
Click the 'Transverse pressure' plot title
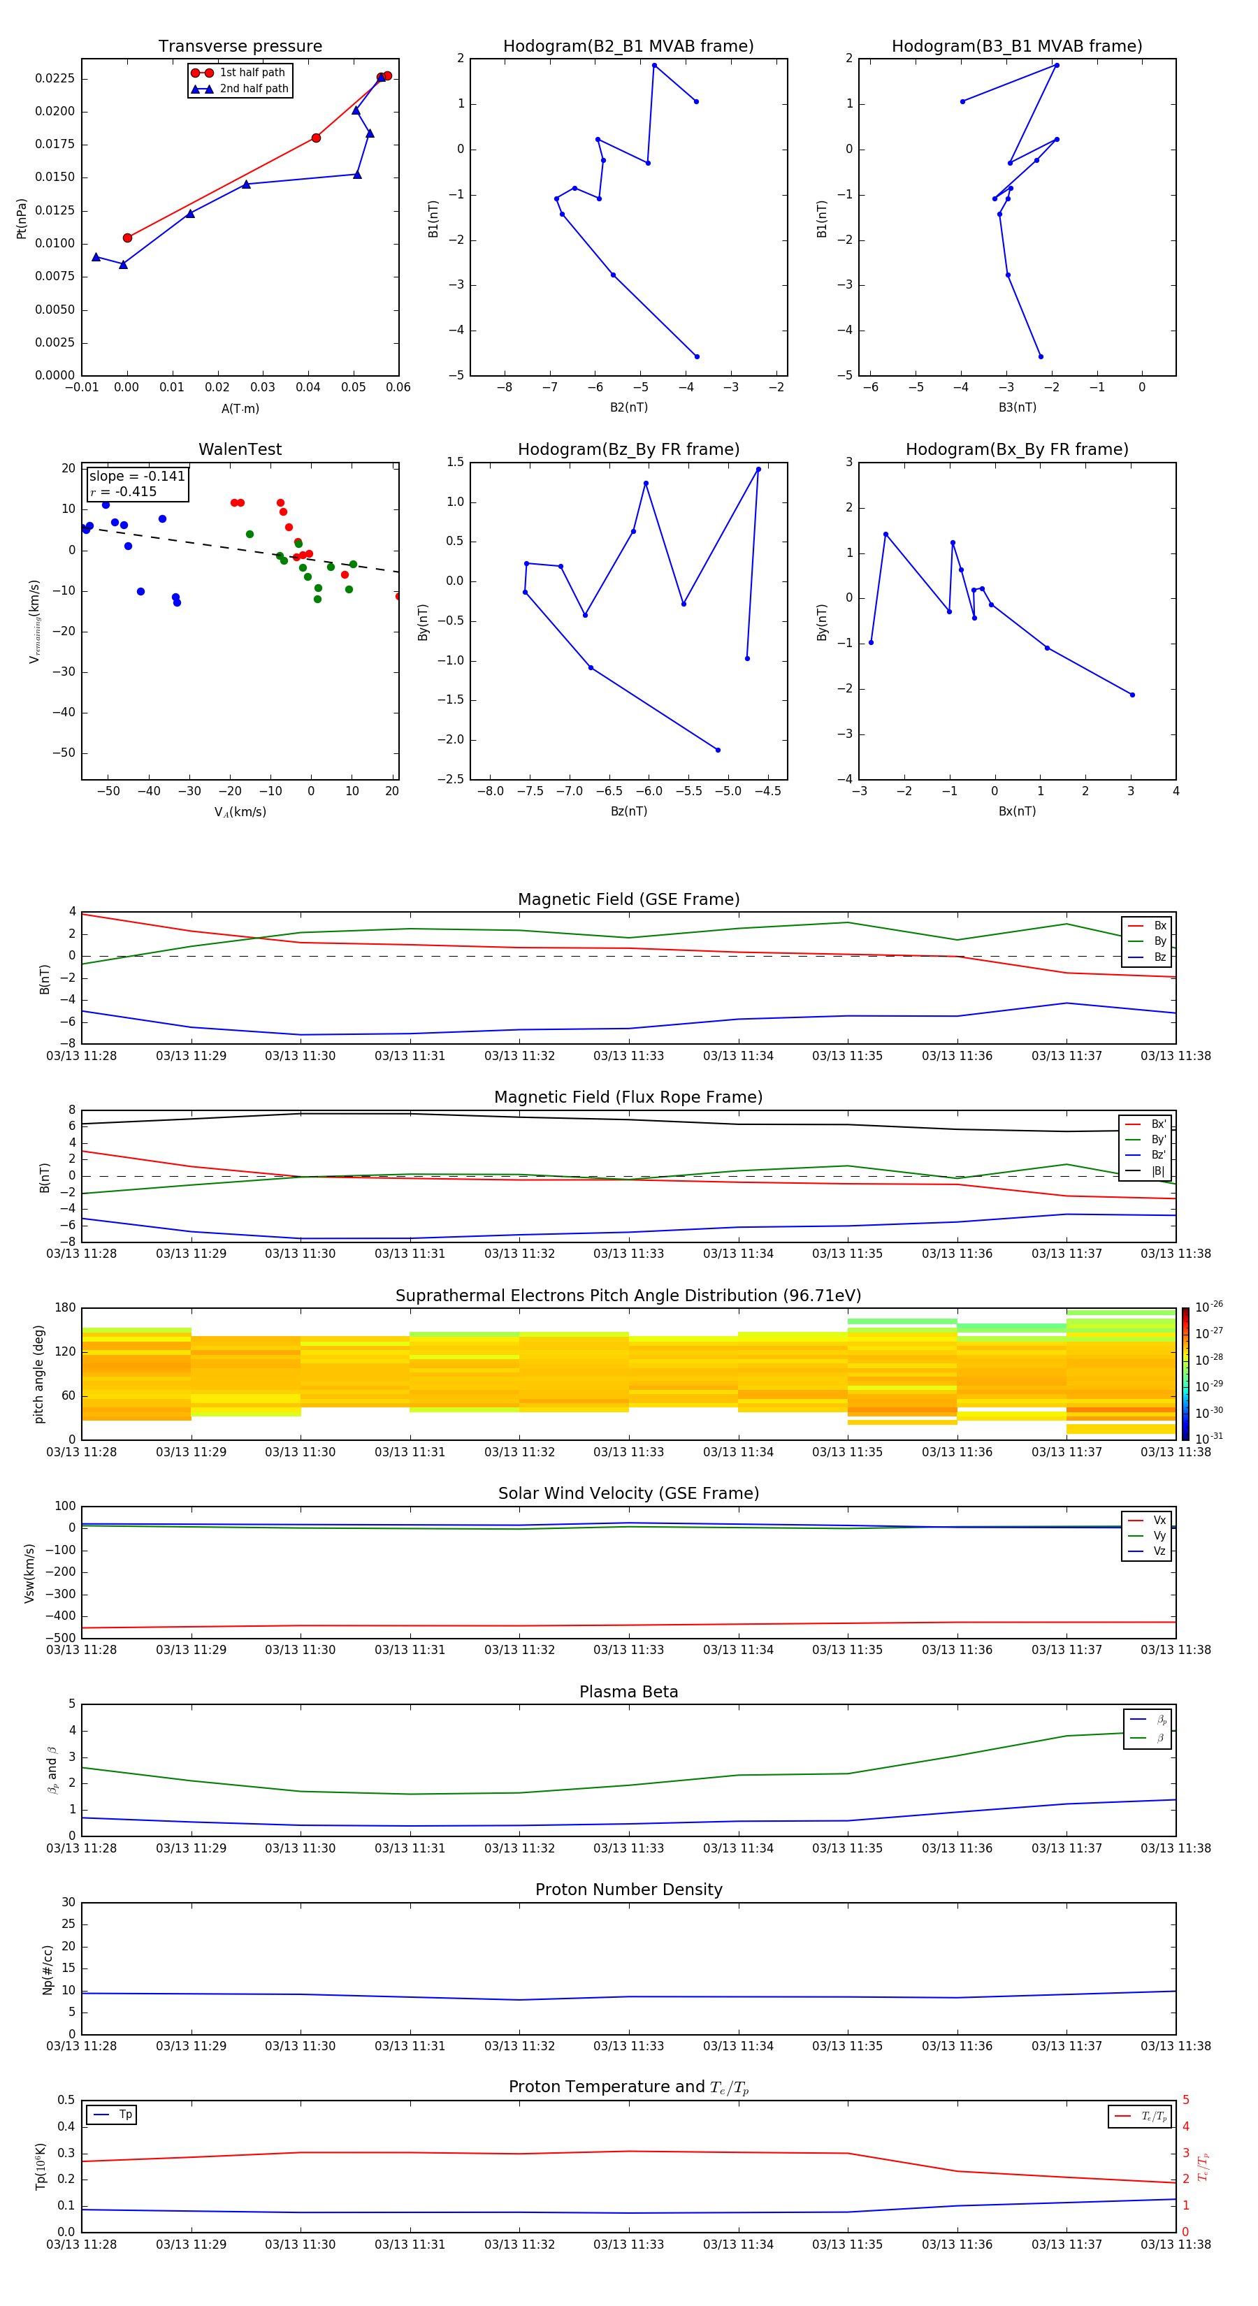(240, 45)
